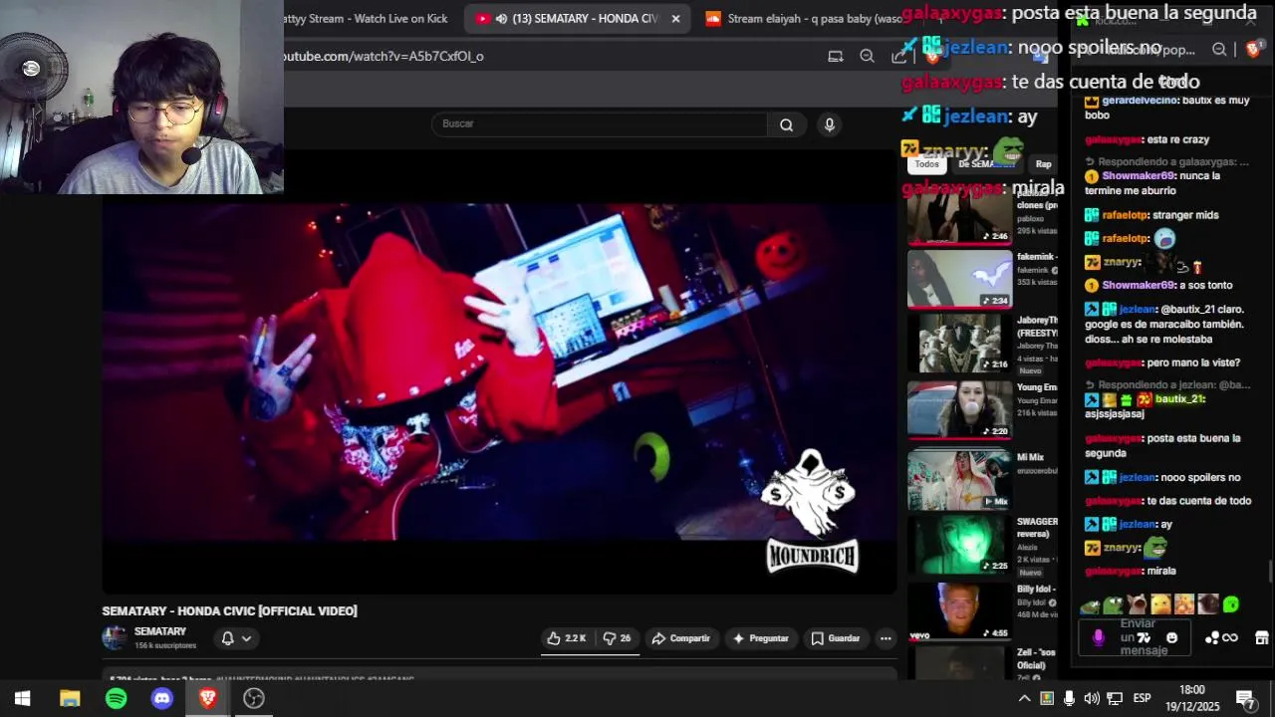The image size is (1275, 717).
Task: Save video with Guardar button
Action: (x=835, y=638)
